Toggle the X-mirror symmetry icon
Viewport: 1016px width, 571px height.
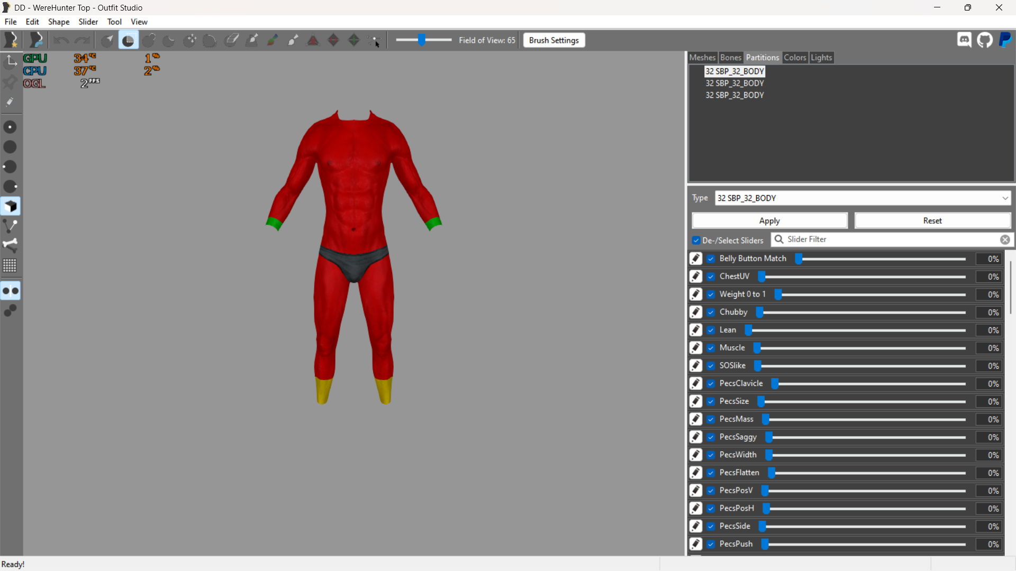click(x=10, y=291)
